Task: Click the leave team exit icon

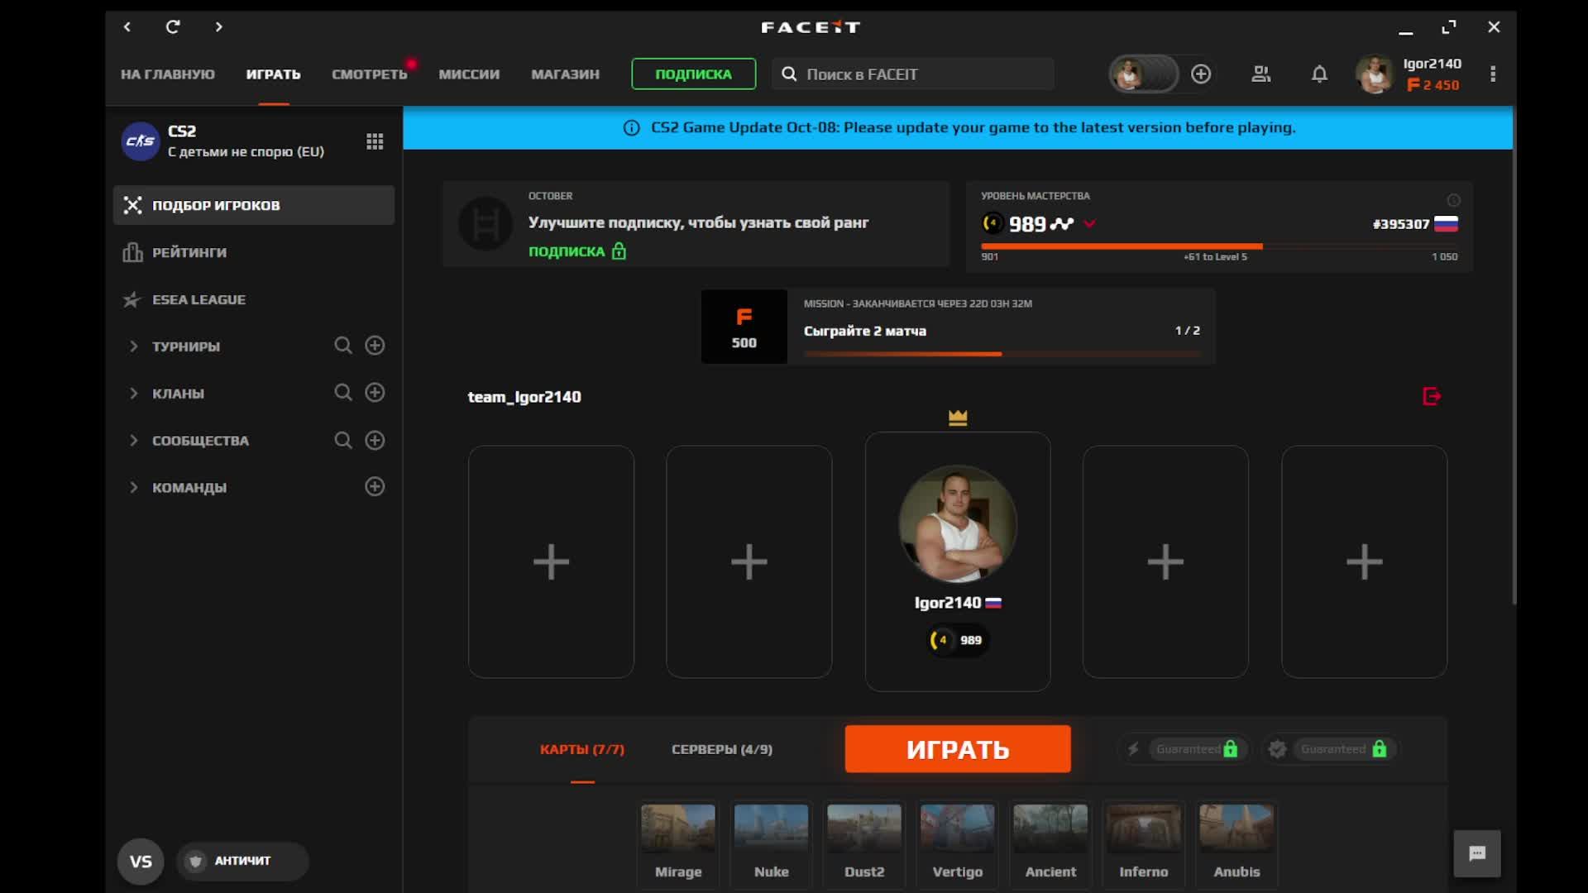Action: (x=1432, y=397)
